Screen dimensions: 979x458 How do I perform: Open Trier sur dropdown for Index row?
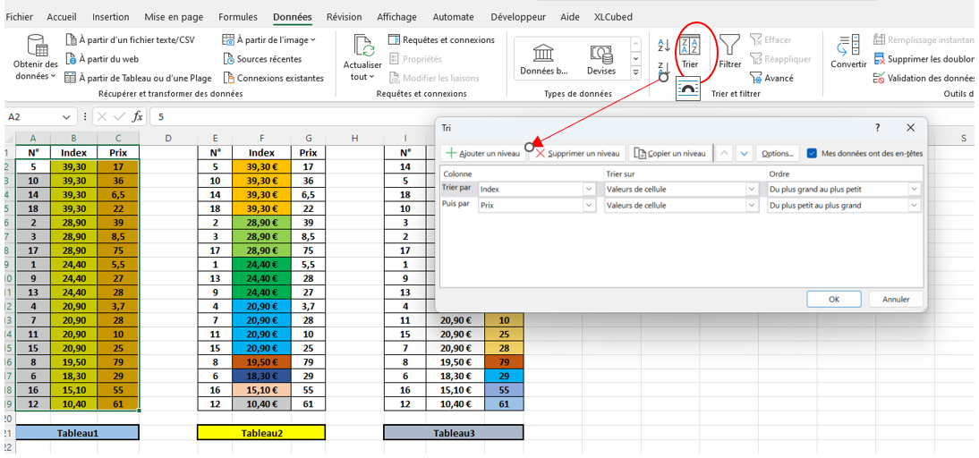tap(752, 189)
